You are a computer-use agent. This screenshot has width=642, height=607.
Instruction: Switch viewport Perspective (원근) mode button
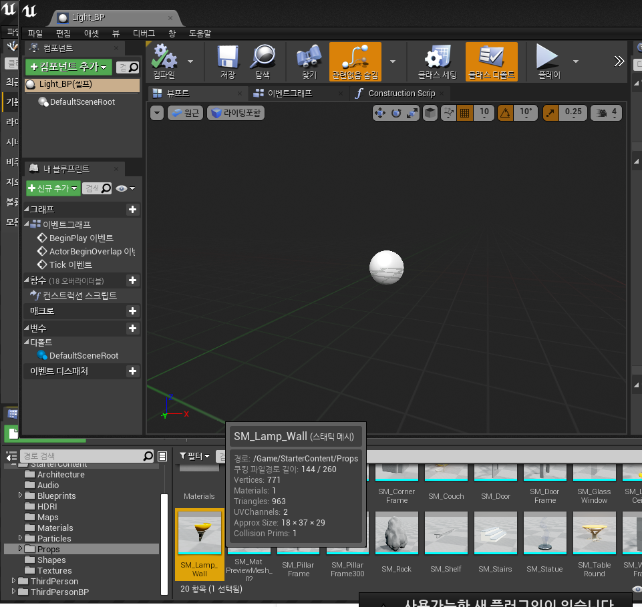click(186, 113)
